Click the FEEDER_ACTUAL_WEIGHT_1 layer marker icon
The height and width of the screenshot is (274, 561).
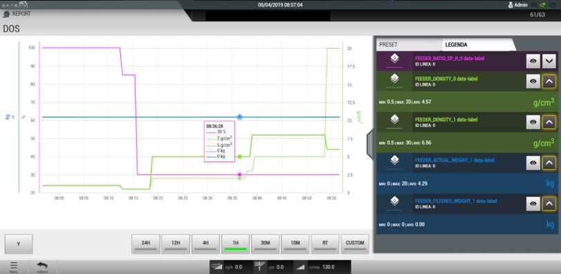394,159
